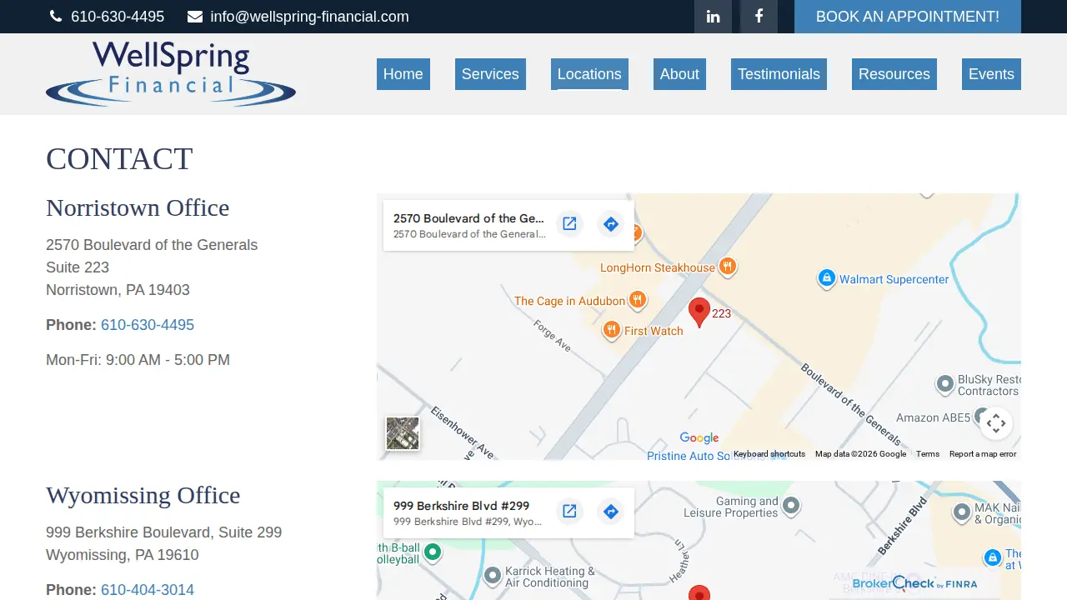This screenshot has height=600, width=1067.
Task: Click the Gaming and Leisure Properties marker
Action: pos(791,506)
